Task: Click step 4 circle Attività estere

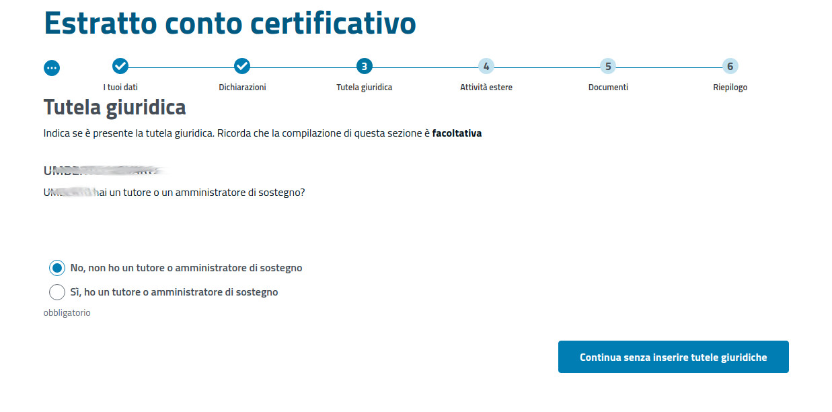Action: (486, 66)
